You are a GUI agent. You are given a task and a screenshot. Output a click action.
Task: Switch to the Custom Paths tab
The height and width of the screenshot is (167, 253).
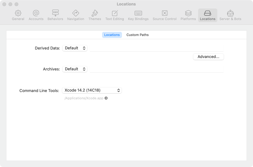[137, 35]
